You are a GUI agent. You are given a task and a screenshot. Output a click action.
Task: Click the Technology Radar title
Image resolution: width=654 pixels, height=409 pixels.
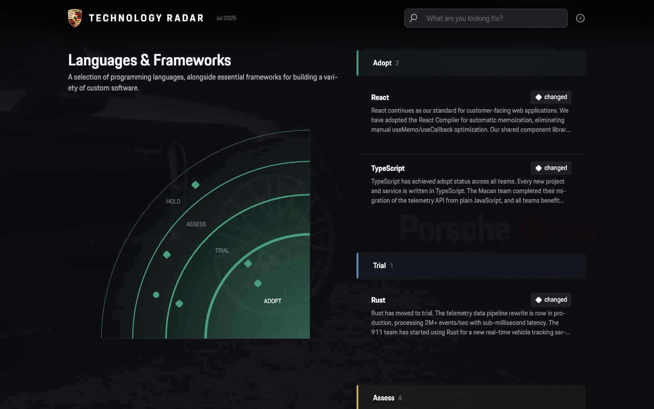tap(146, 18)
